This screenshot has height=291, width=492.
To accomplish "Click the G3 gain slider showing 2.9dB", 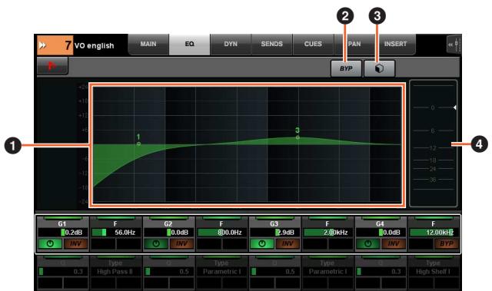I will pyautogui.click(x=274, y=233).
